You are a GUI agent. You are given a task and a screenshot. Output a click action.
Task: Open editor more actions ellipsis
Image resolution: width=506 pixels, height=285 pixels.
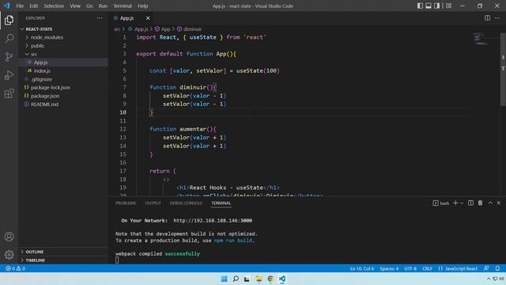pyautogui.click(x=497, y=18)
